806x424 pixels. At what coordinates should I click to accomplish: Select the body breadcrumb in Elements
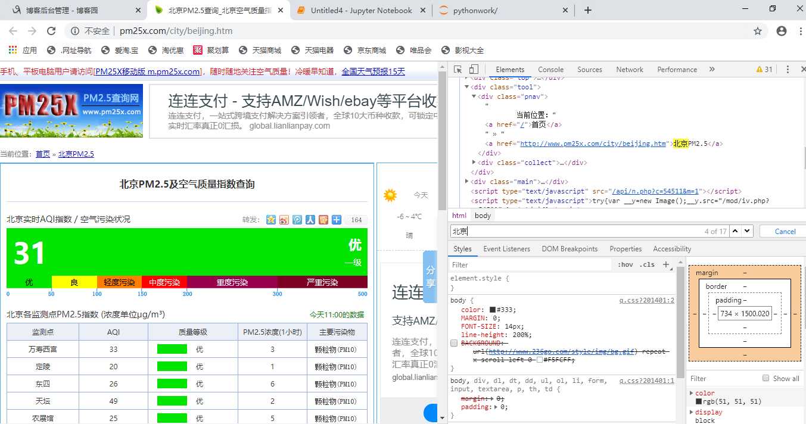[x=483, y=216]
